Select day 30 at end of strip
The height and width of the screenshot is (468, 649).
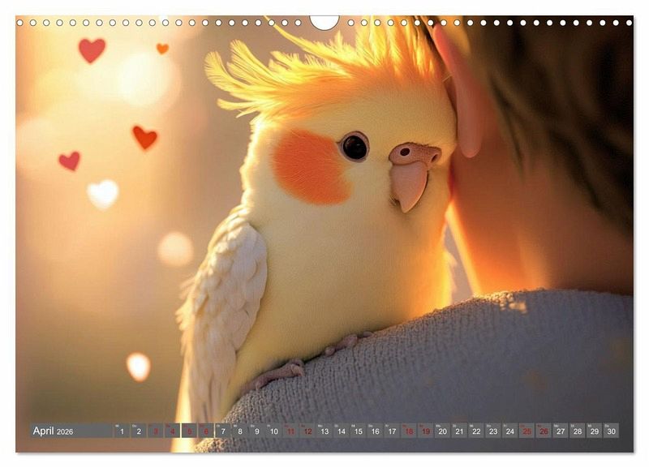[x=611, y=432]
